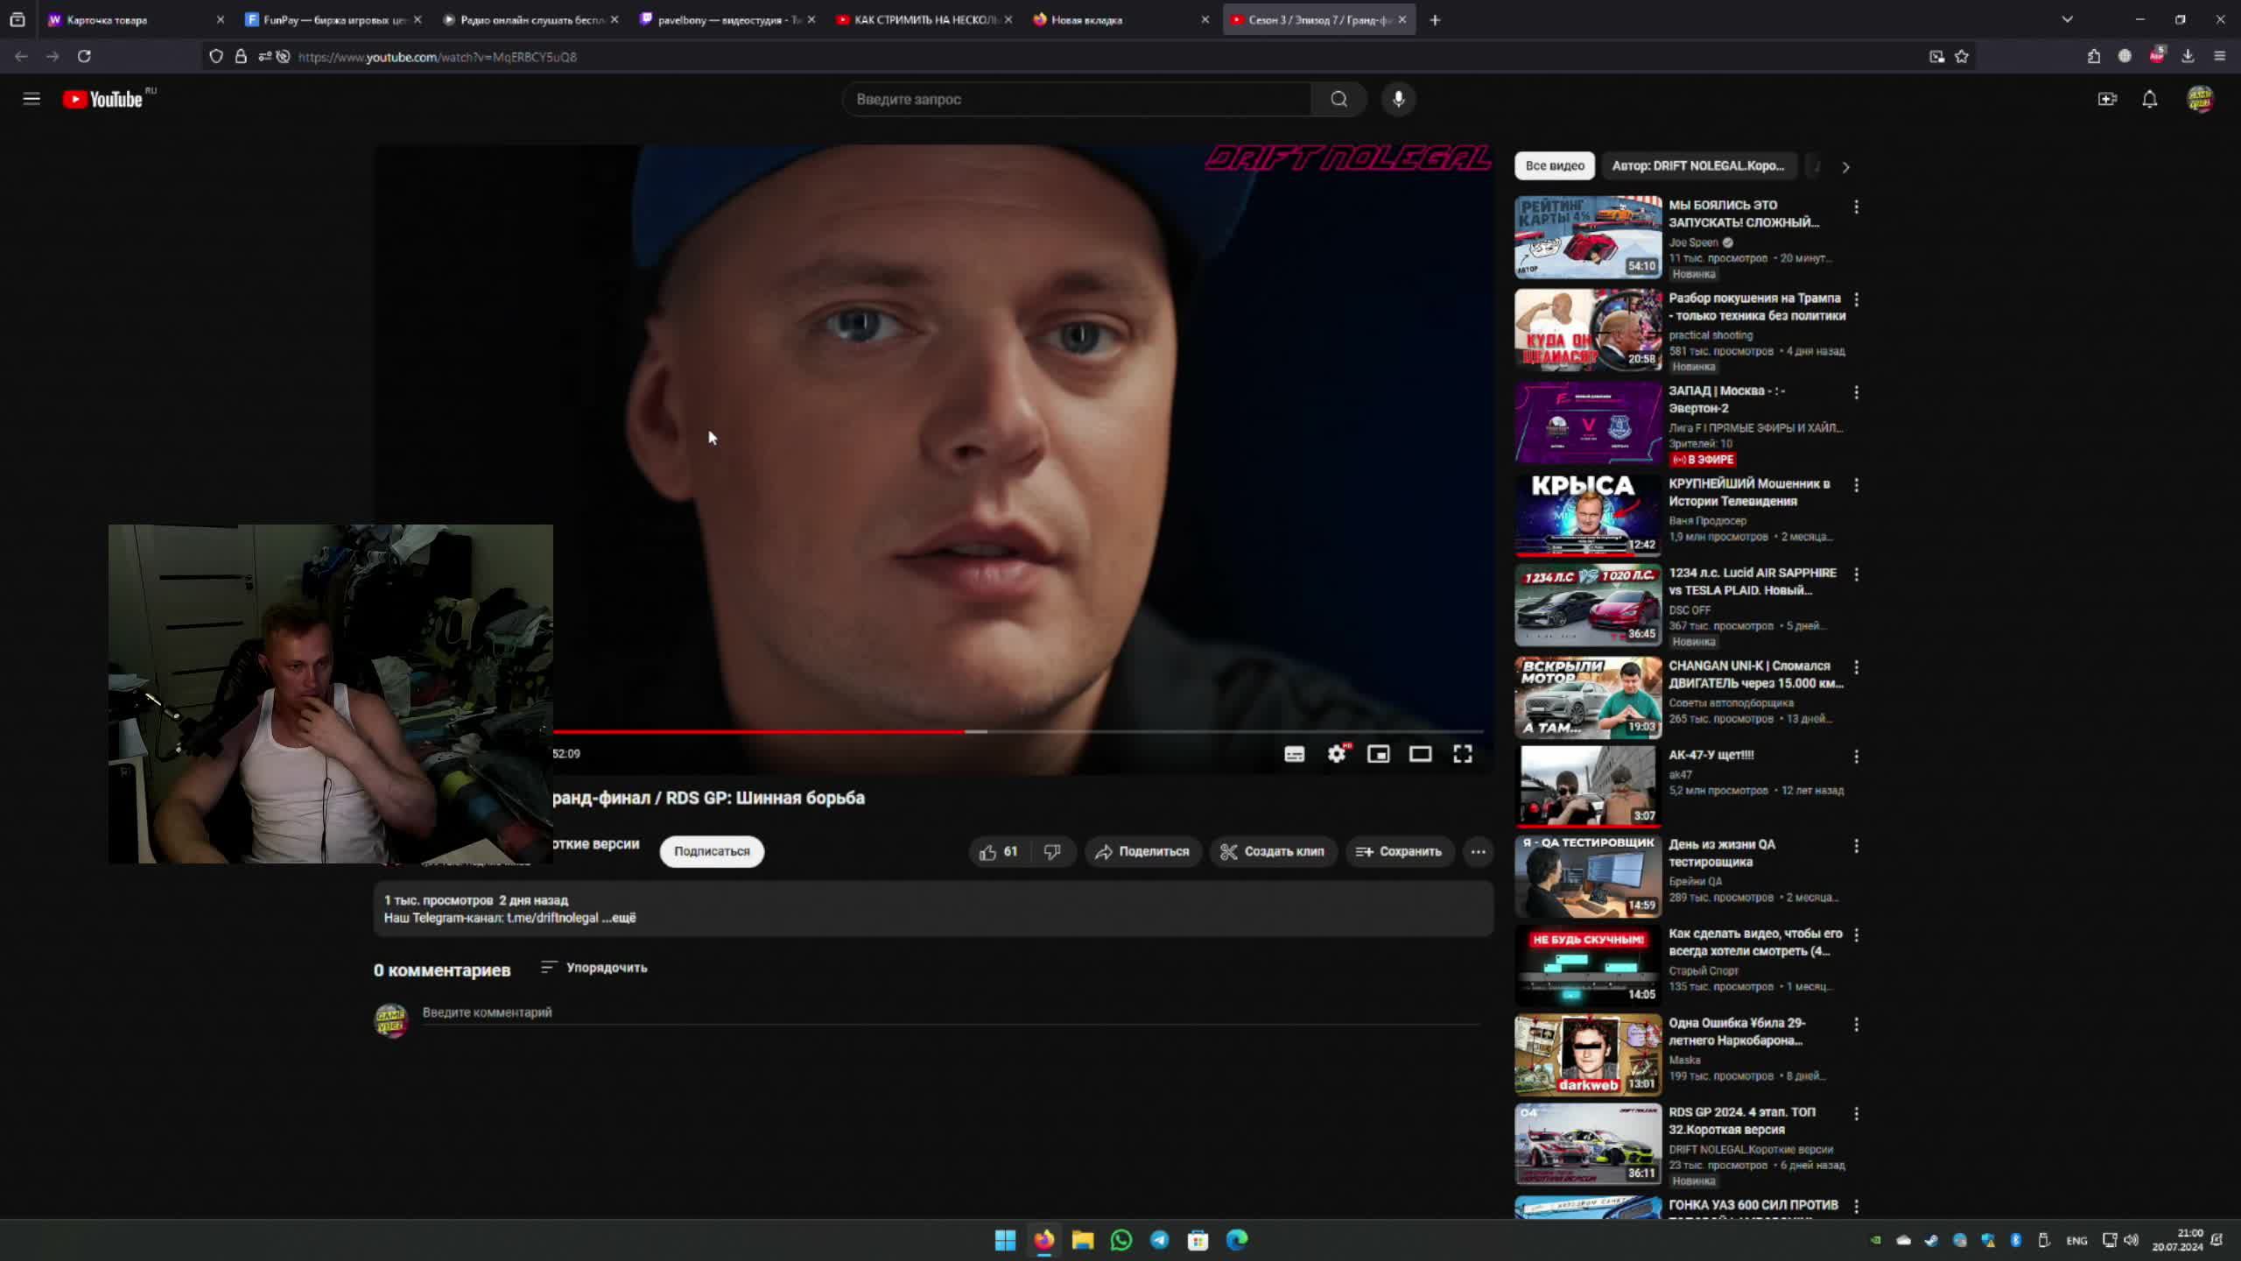Click the create video icon

(2107, 99)
